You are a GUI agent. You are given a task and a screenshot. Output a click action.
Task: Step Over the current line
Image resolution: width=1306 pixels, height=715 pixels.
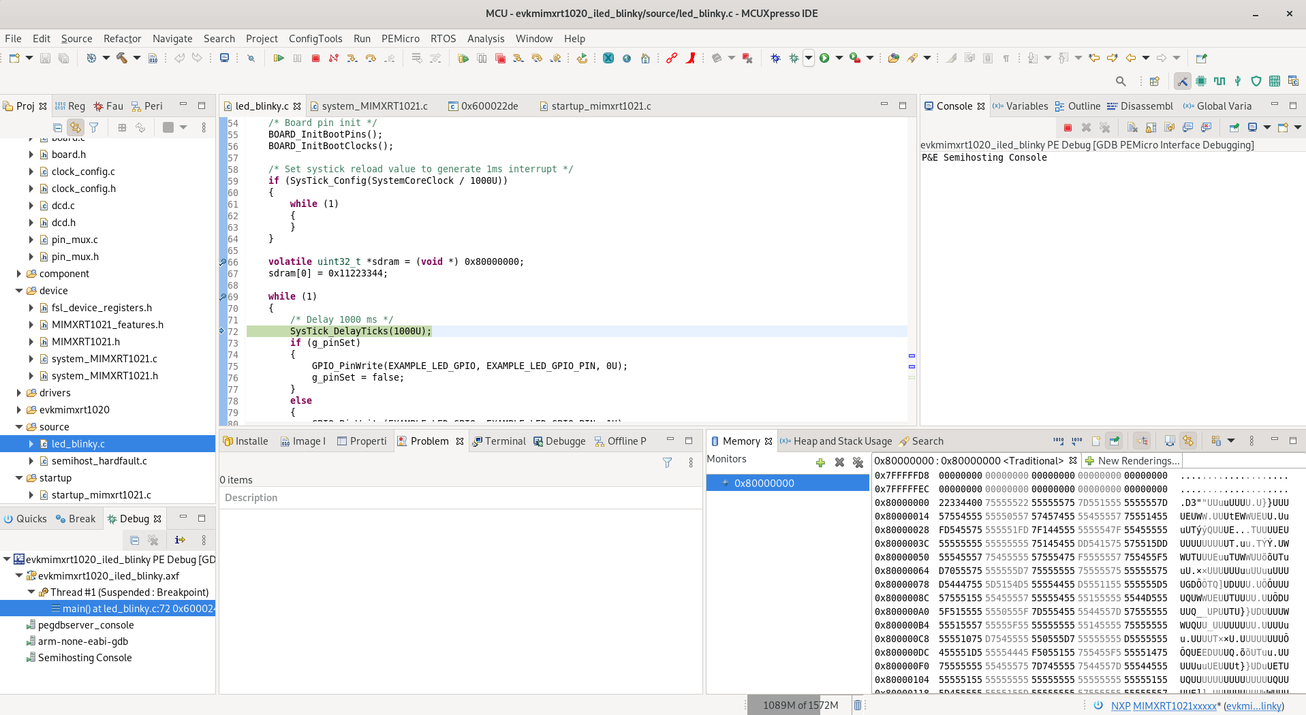[x=370, y=58]
